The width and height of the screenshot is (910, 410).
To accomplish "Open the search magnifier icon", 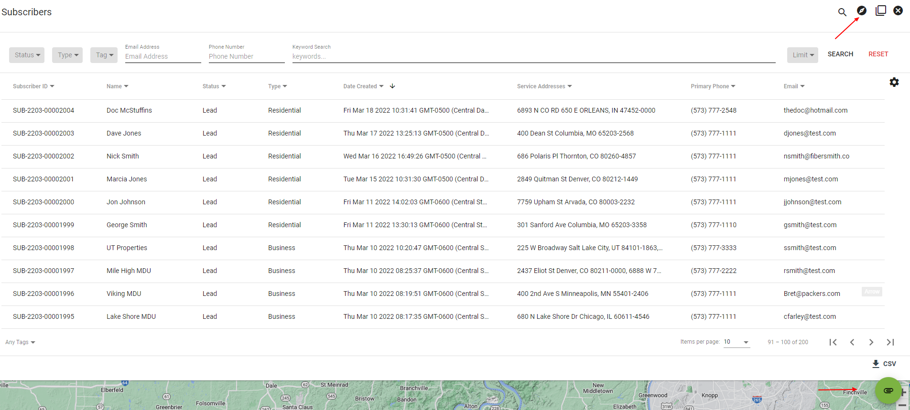I will 842,12.
